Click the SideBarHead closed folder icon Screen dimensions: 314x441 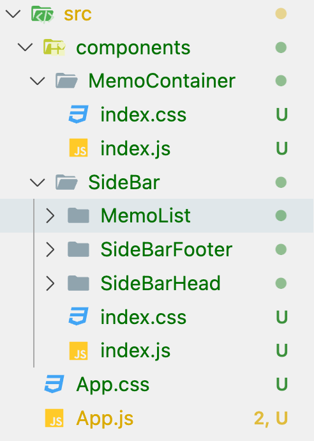tap(78, 283)
